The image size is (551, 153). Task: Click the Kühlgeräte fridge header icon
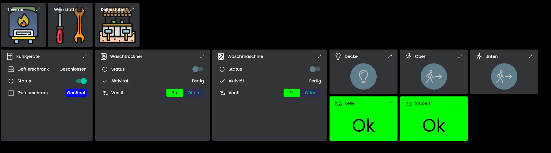10,56
